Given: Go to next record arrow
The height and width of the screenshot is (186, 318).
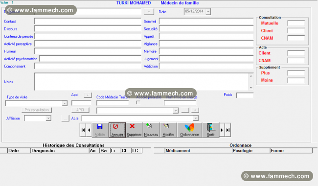Looking at the screenshot, I should click(x=222, y=130).
